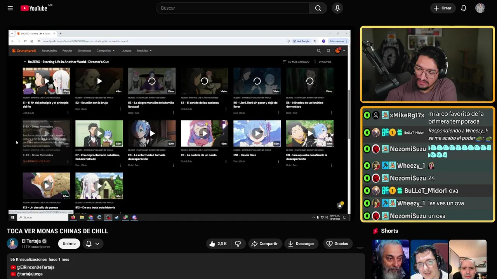Open the more options dots for episode E7
This screenshot has width=497, height=279.
[x=120, y=165]
